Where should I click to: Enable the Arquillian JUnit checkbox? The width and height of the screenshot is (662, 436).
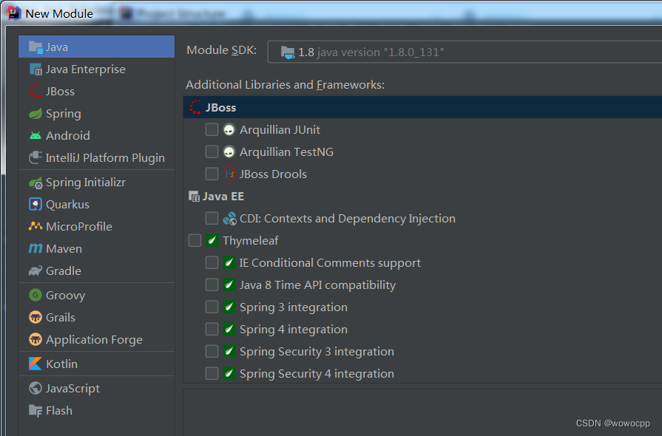[x=212, y=129]
